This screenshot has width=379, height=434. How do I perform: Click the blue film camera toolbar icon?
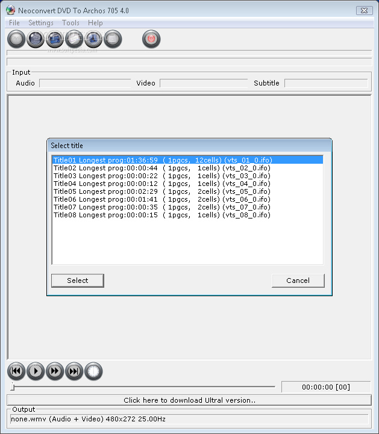click(x=55, y=39)
